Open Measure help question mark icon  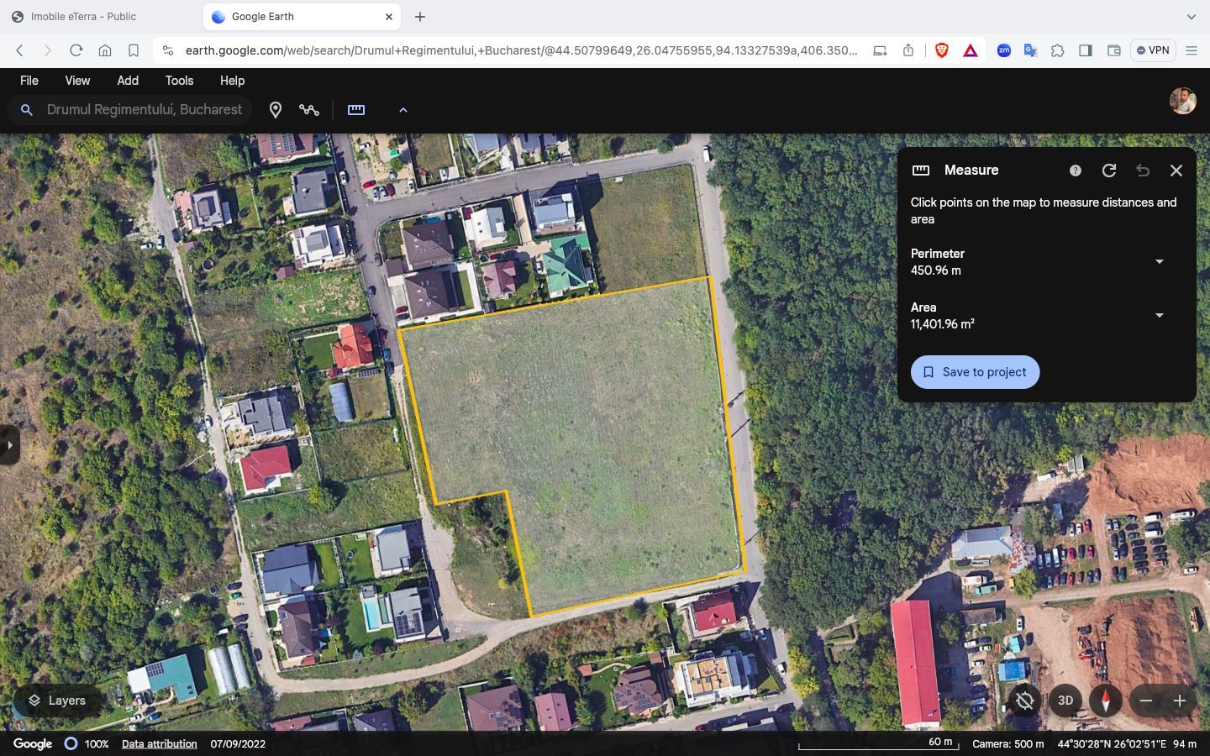pos(1075,171)
